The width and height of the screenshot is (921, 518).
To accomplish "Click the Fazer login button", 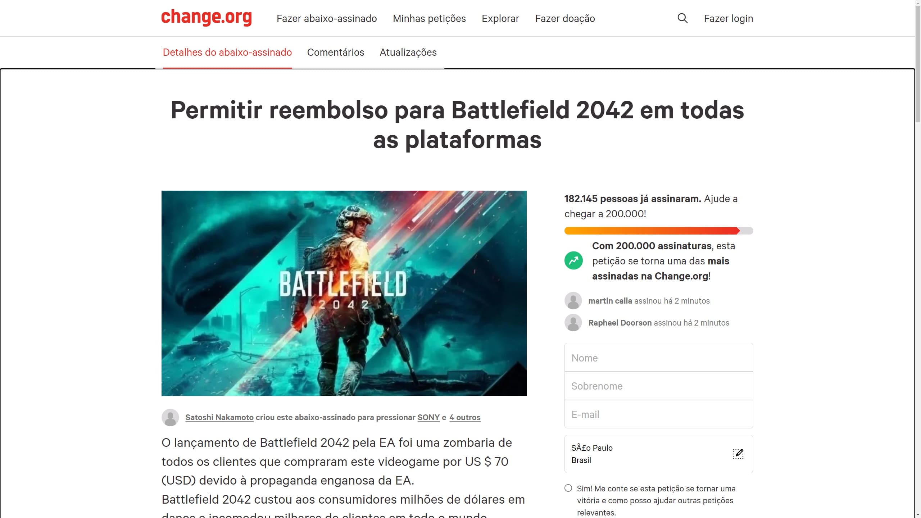I will pyautogui.click(x=729, y=18).
